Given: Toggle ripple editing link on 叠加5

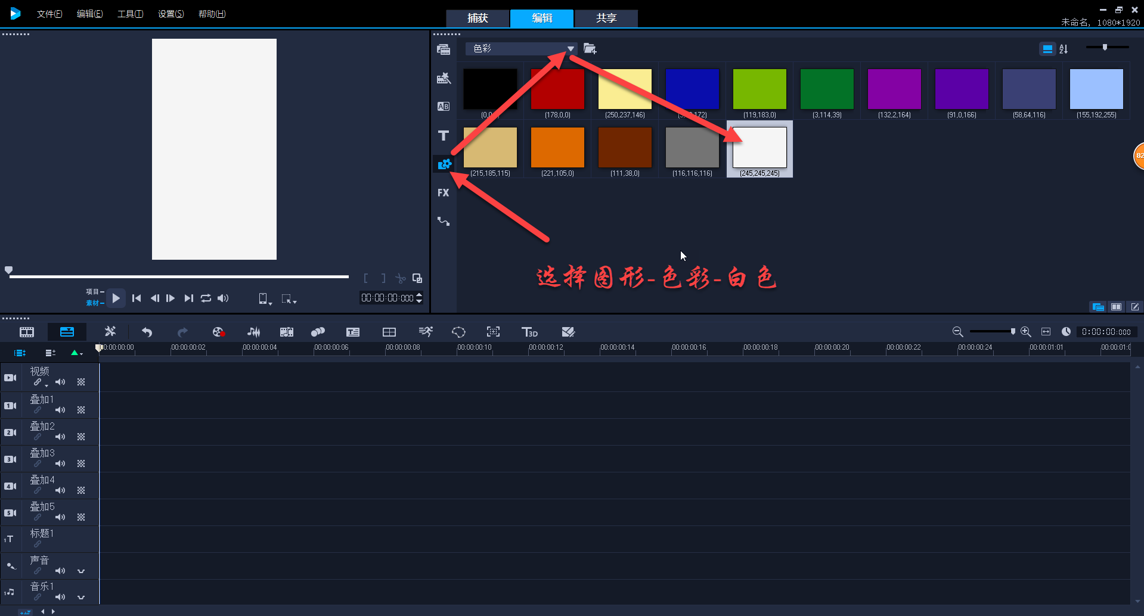Looking at the screenshot, I should (x=38, y=517).
